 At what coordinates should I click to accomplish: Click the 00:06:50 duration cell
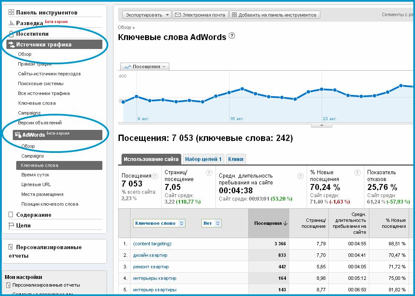pyautogui.click(x=349, y=290)
